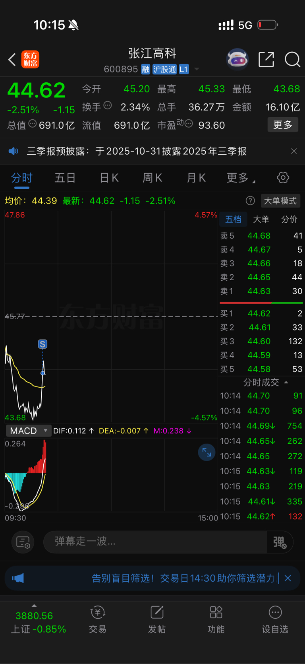Tap the 10:14 44.69 trade with 754 volume

pos(261,426)
